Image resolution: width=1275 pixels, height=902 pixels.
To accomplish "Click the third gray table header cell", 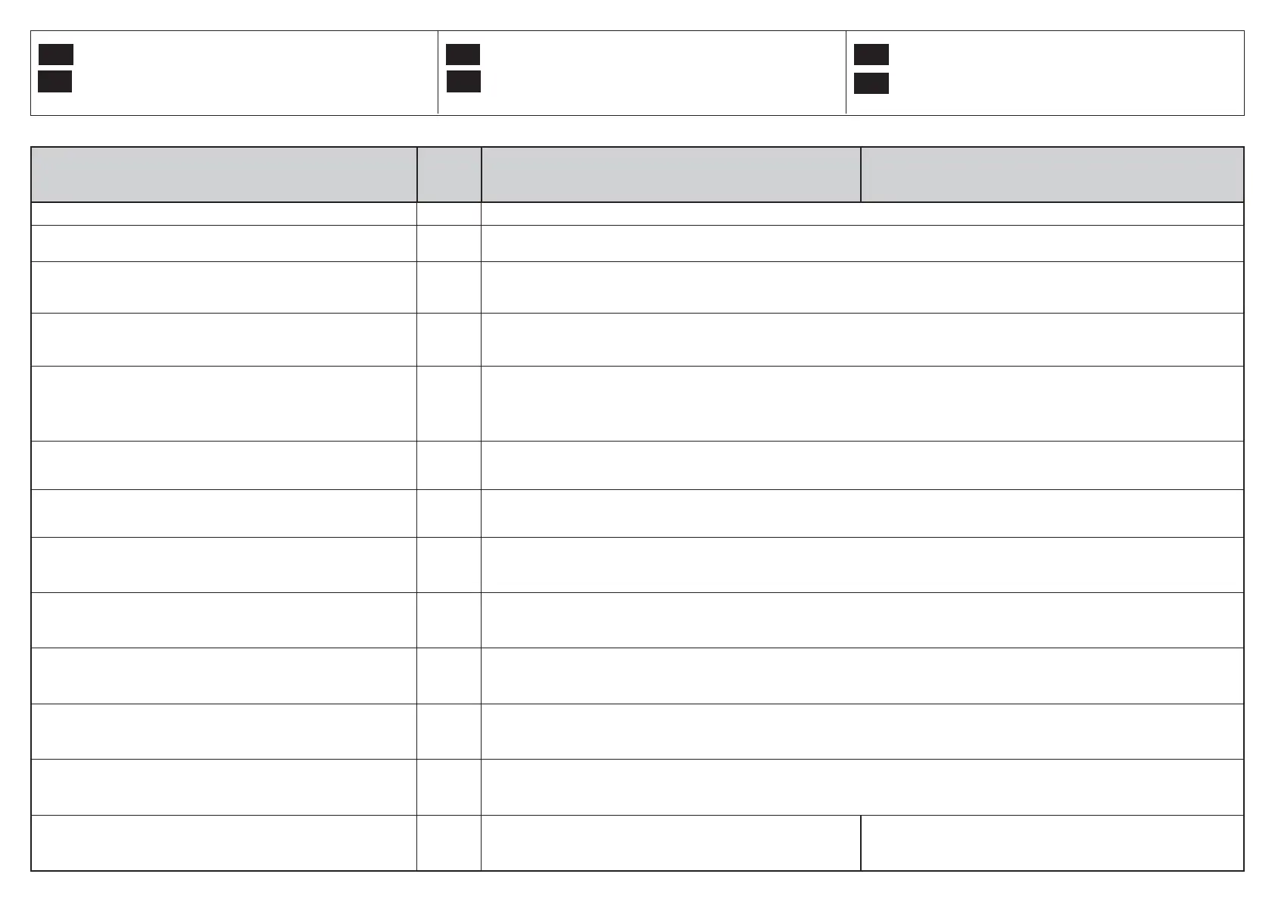I will pyautogui.click(x=671, y=175).
